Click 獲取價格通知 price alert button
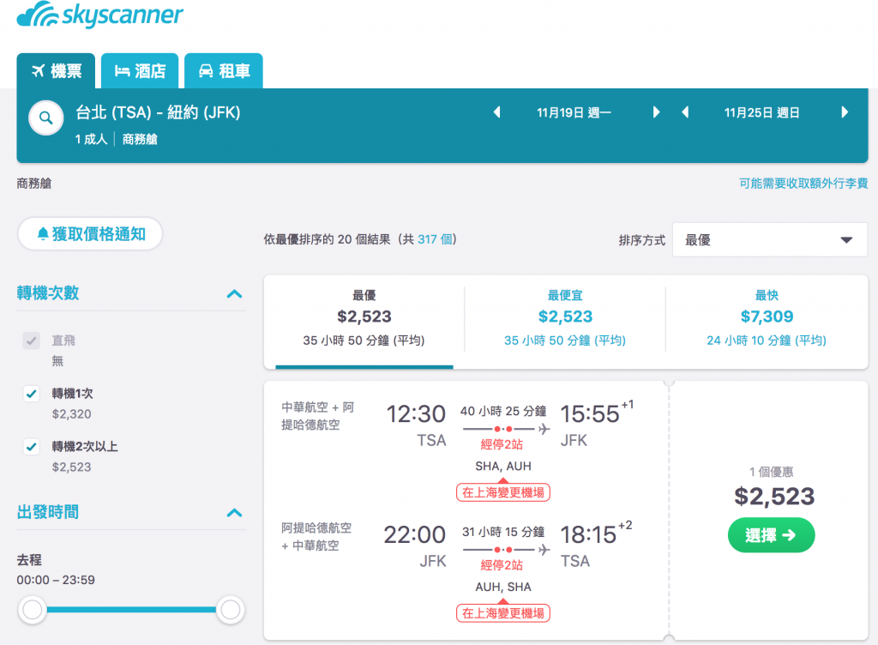Screen dimensions: 878x645 [90, 233]
